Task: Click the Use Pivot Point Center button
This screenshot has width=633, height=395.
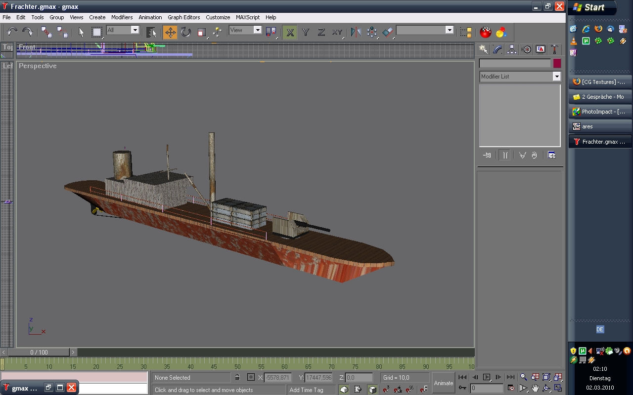Action: (x=271, y=33)
